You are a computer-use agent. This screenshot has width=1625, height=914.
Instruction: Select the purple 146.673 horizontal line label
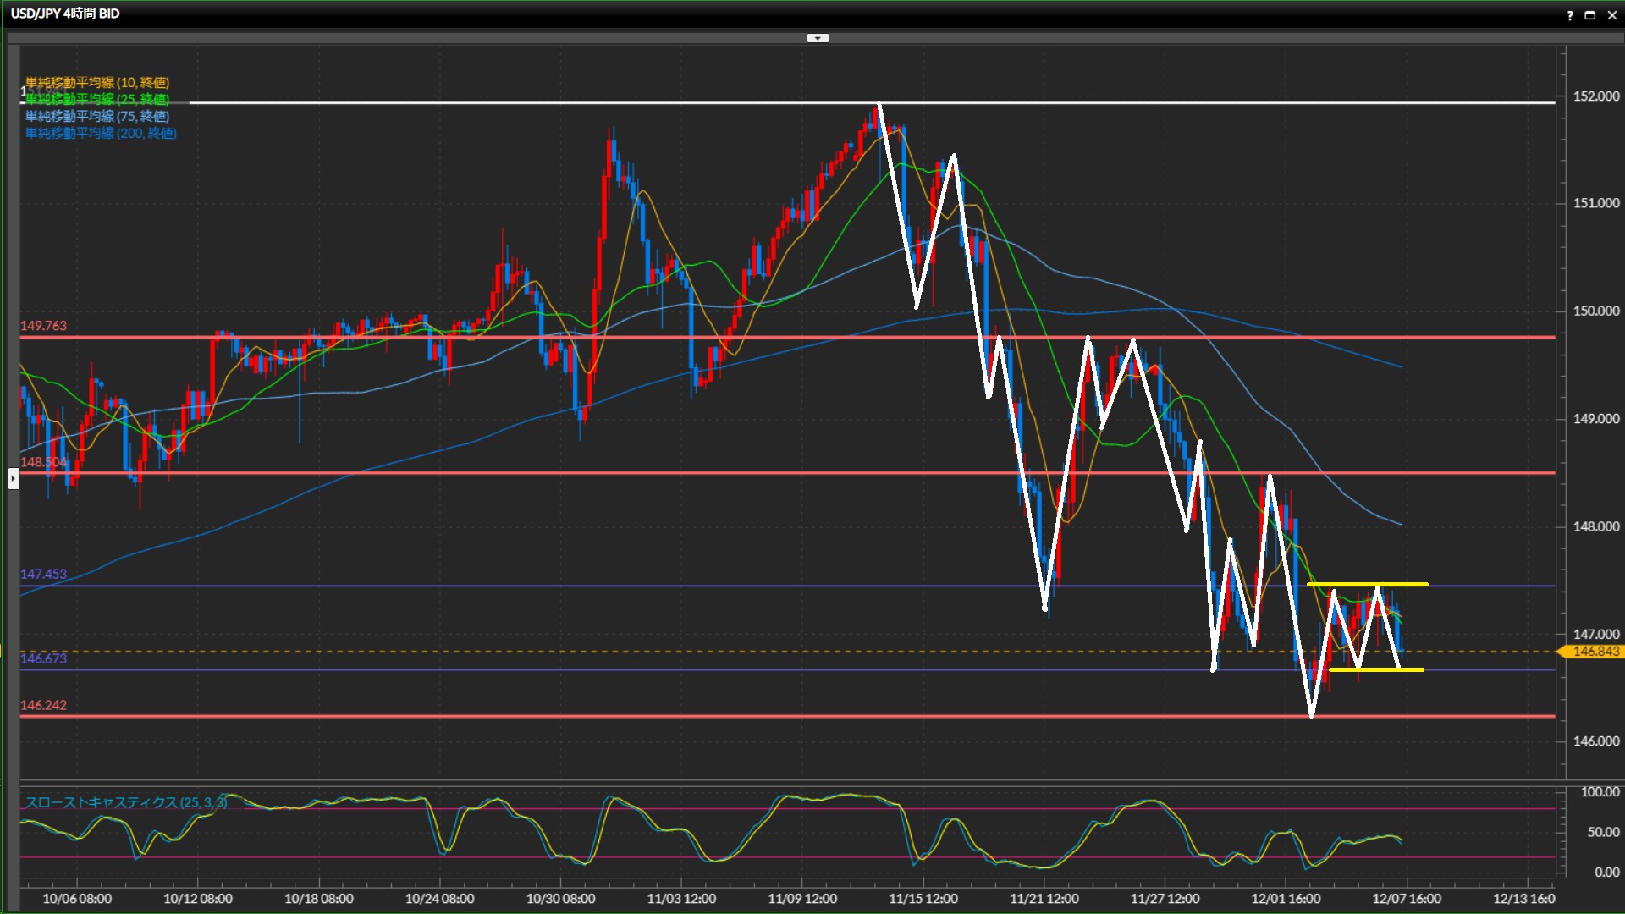[43, 658]
